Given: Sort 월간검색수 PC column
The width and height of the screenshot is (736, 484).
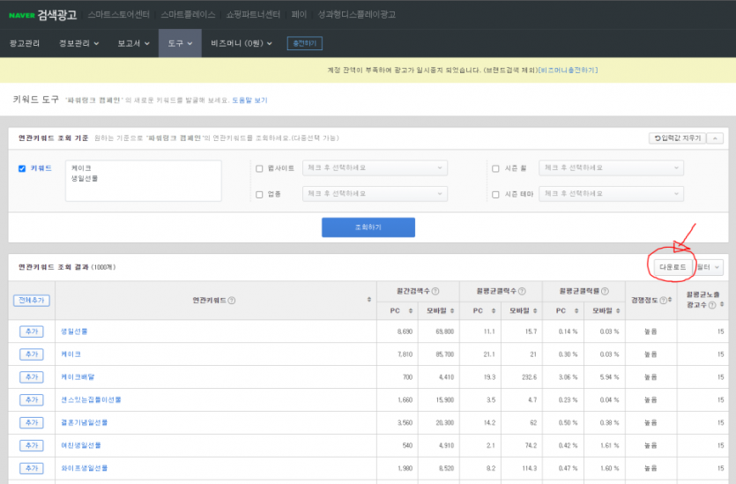Looking at the screenshot, I should (x=410, y=311).
